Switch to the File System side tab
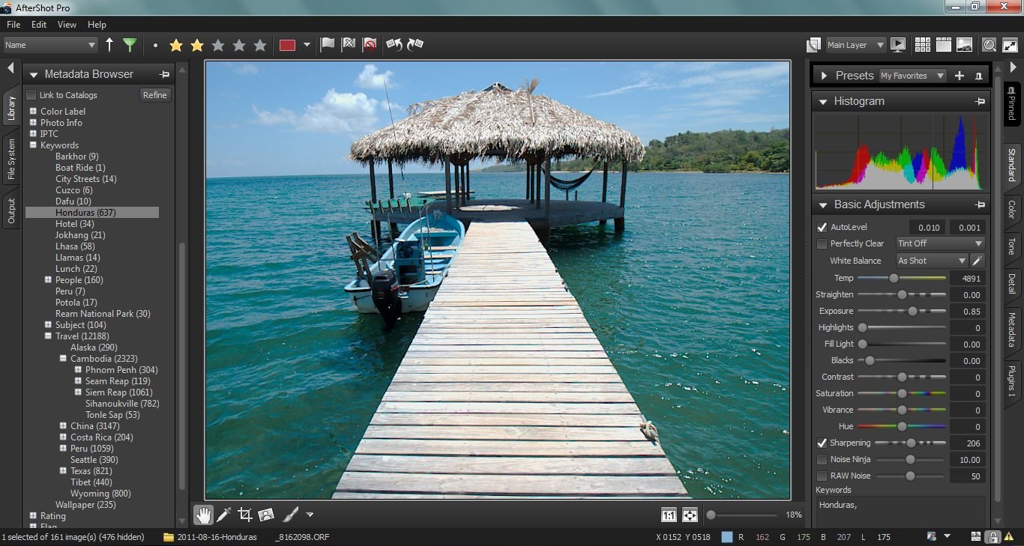 pos(11,159)
